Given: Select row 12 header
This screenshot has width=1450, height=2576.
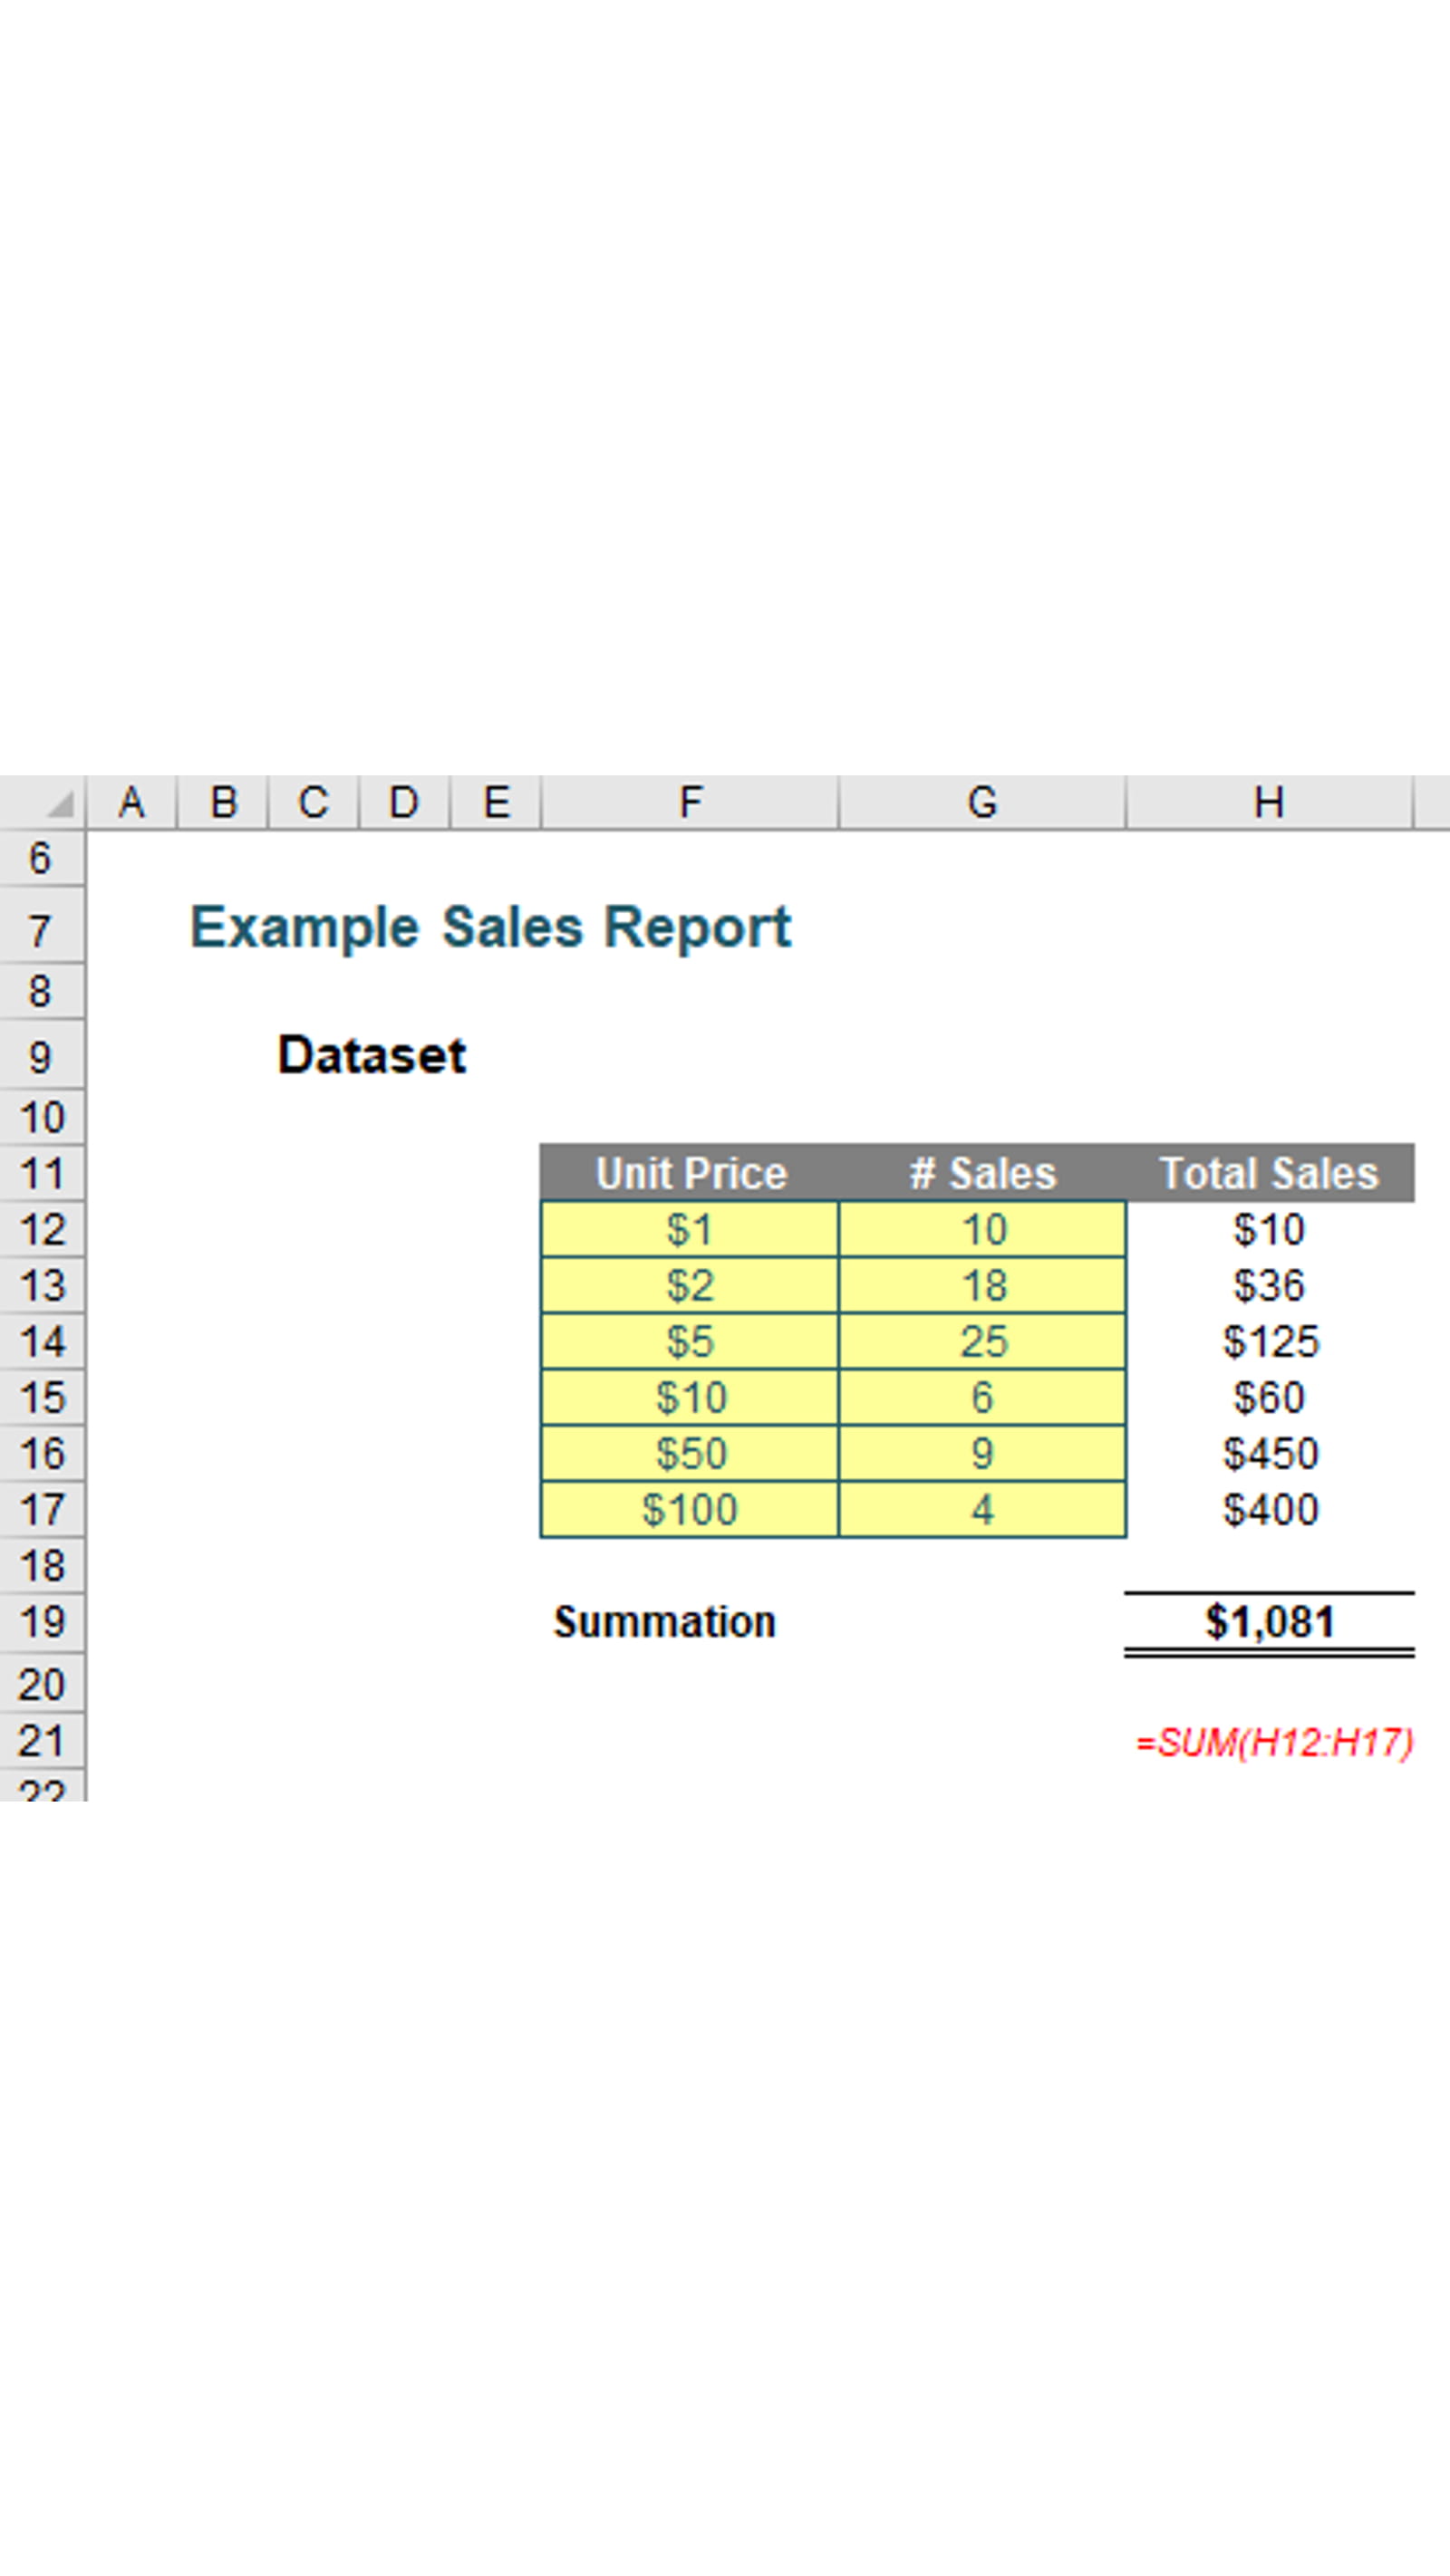Looking at the screenshot, I should (x=41, y=1229).
